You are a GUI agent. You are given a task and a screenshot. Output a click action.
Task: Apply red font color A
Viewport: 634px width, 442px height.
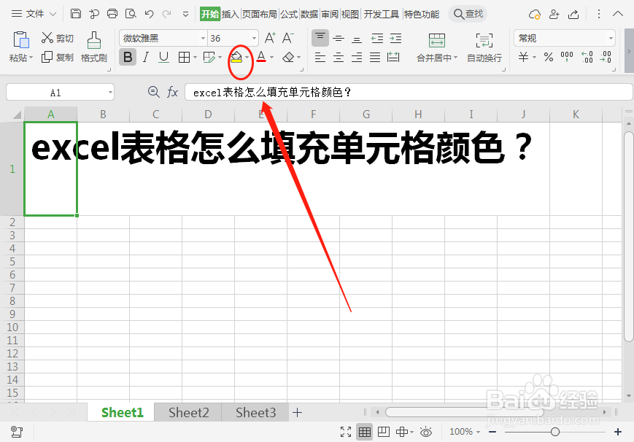pyautogui.click(x=261, y=57)
